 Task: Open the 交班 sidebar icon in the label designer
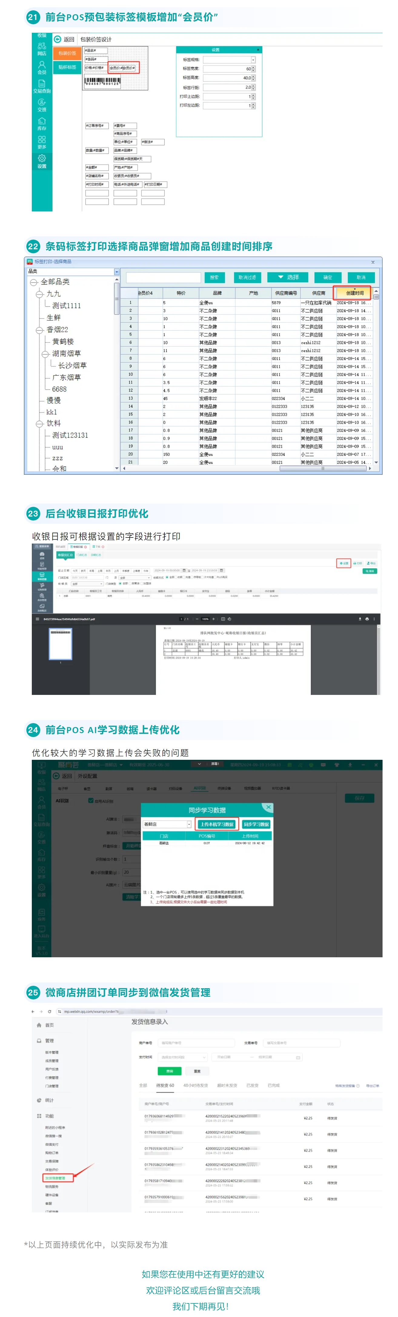42,102
